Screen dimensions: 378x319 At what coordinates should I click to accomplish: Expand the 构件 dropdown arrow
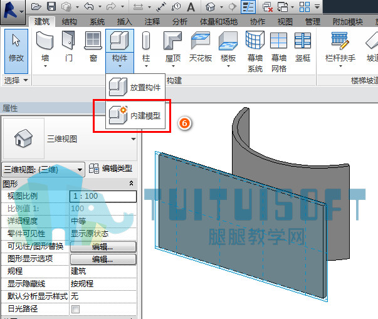(x=120, y=66)
